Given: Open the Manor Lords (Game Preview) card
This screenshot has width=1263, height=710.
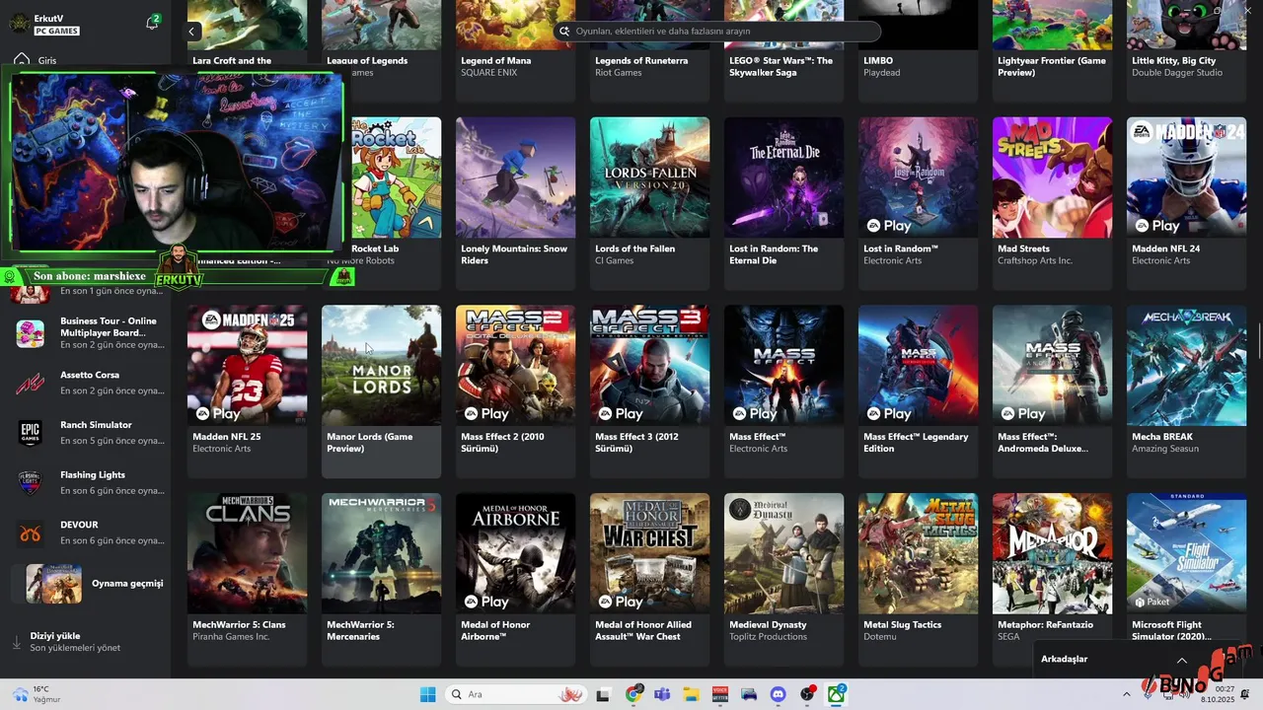Looking at the screenshot, I should pos(381,391).
